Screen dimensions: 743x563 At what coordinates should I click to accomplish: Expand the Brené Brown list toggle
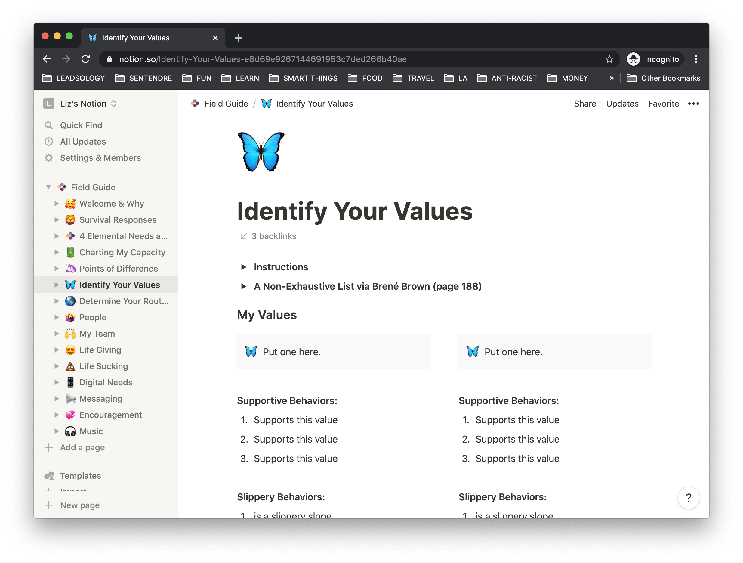click(x=244, y=286)
